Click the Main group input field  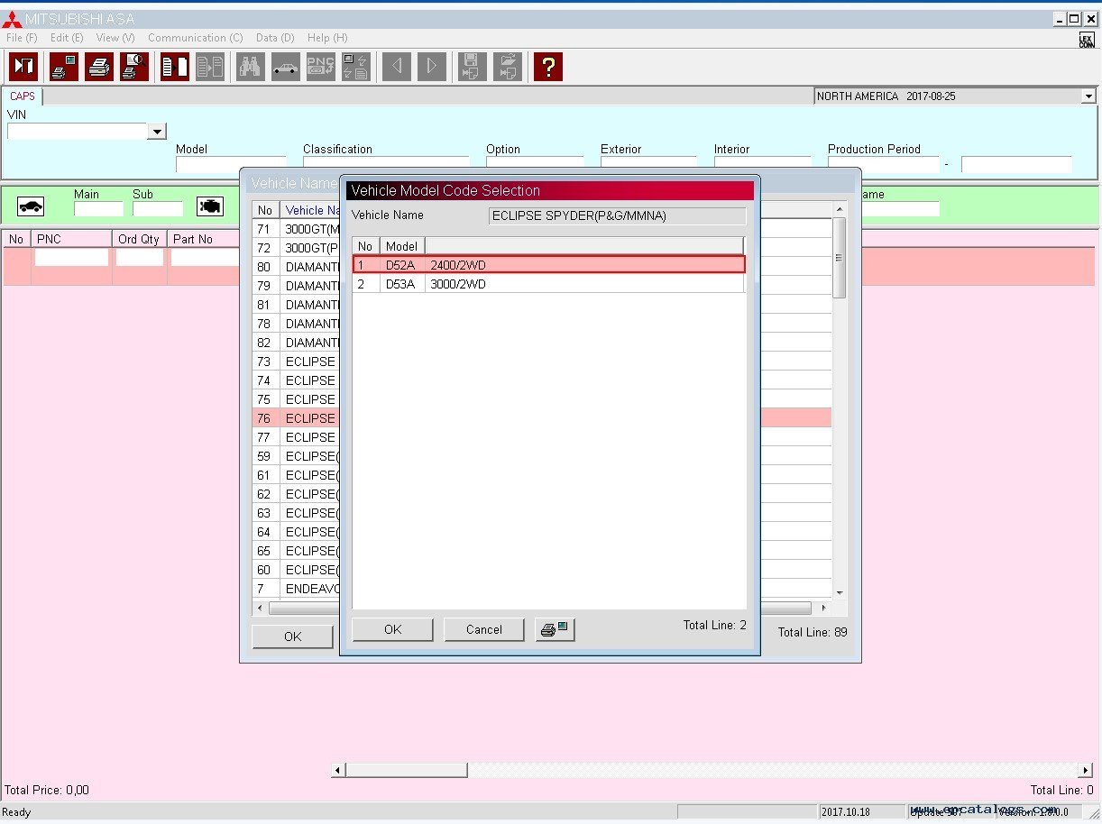pos(98,209)
